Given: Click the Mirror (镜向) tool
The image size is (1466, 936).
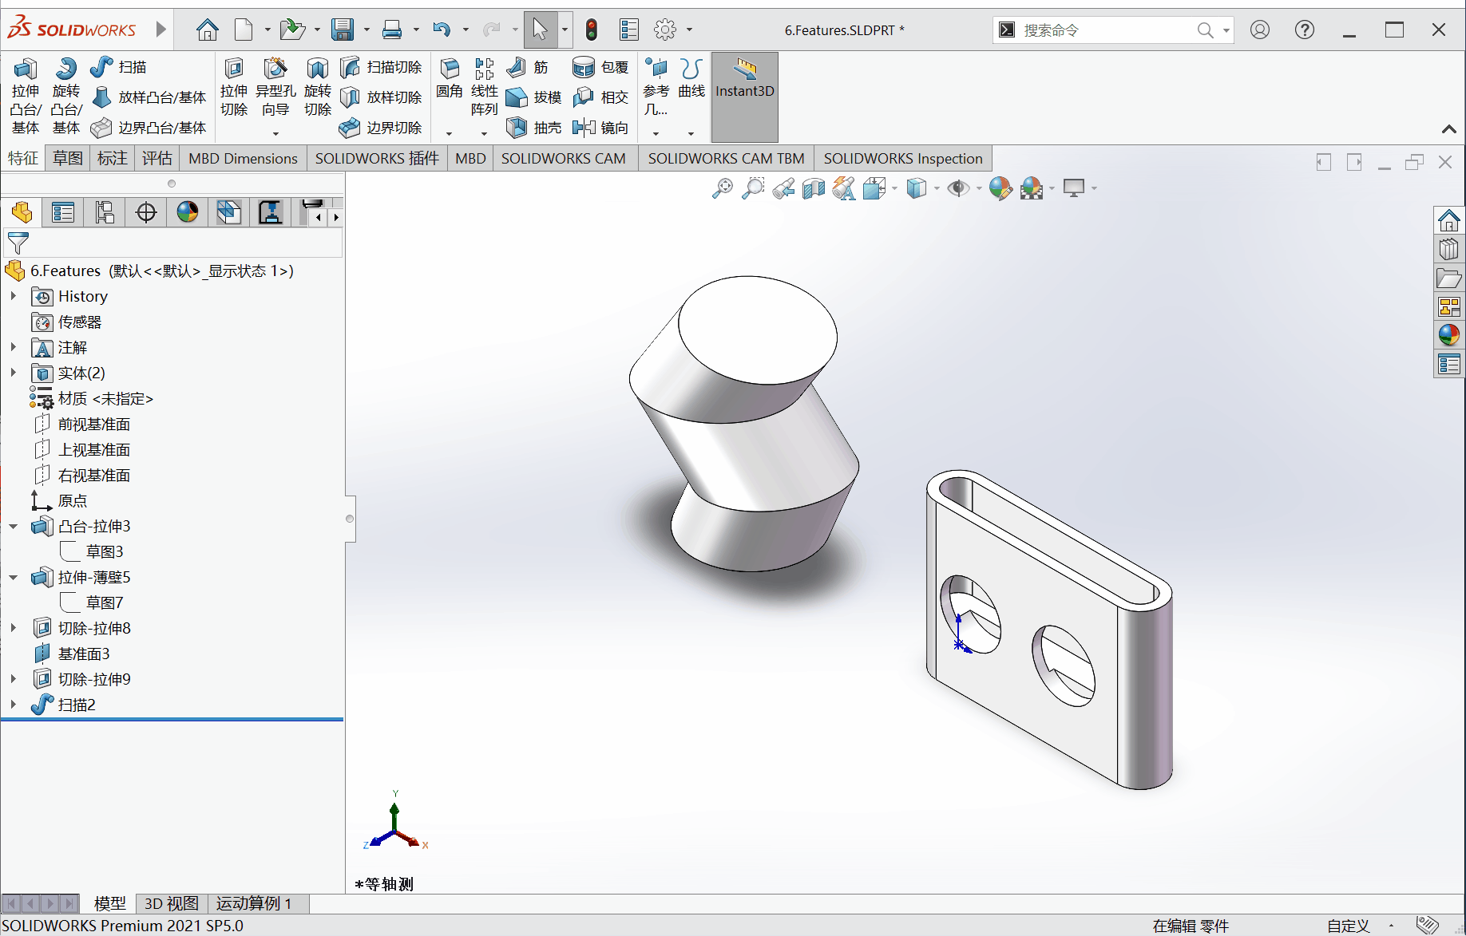Looking at the screenshot, I should [x=600, y=128].
